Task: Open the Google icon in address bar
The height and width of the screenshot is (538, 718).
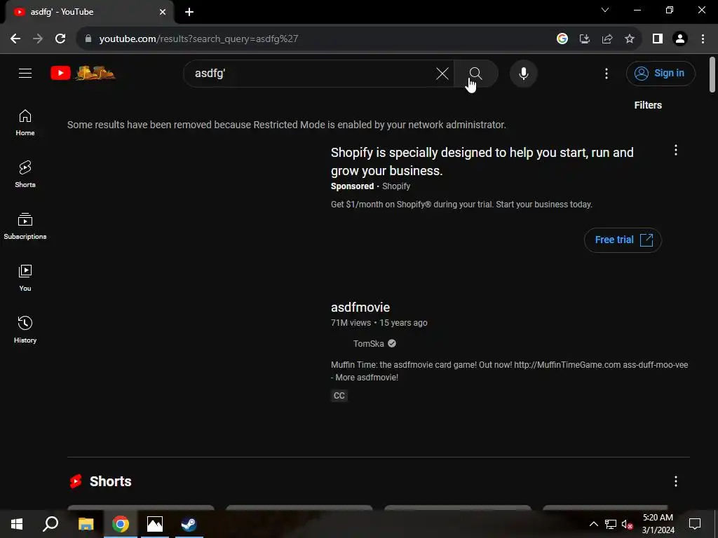Action: [562, 39]
